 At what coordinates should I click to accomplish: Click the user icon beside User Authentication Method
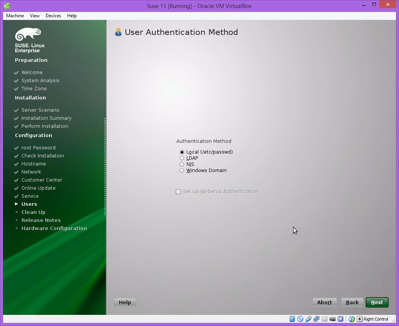coord(118,32)
